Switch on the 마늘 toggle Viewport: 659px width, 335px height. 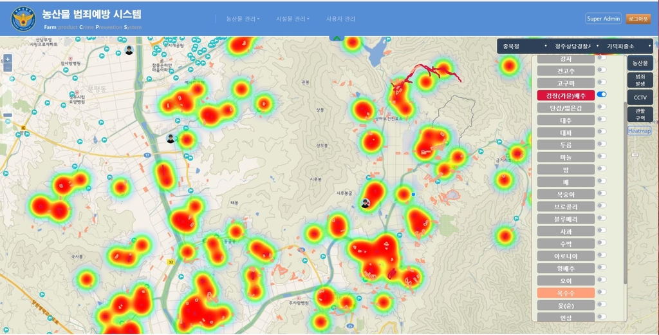[602, 156]
